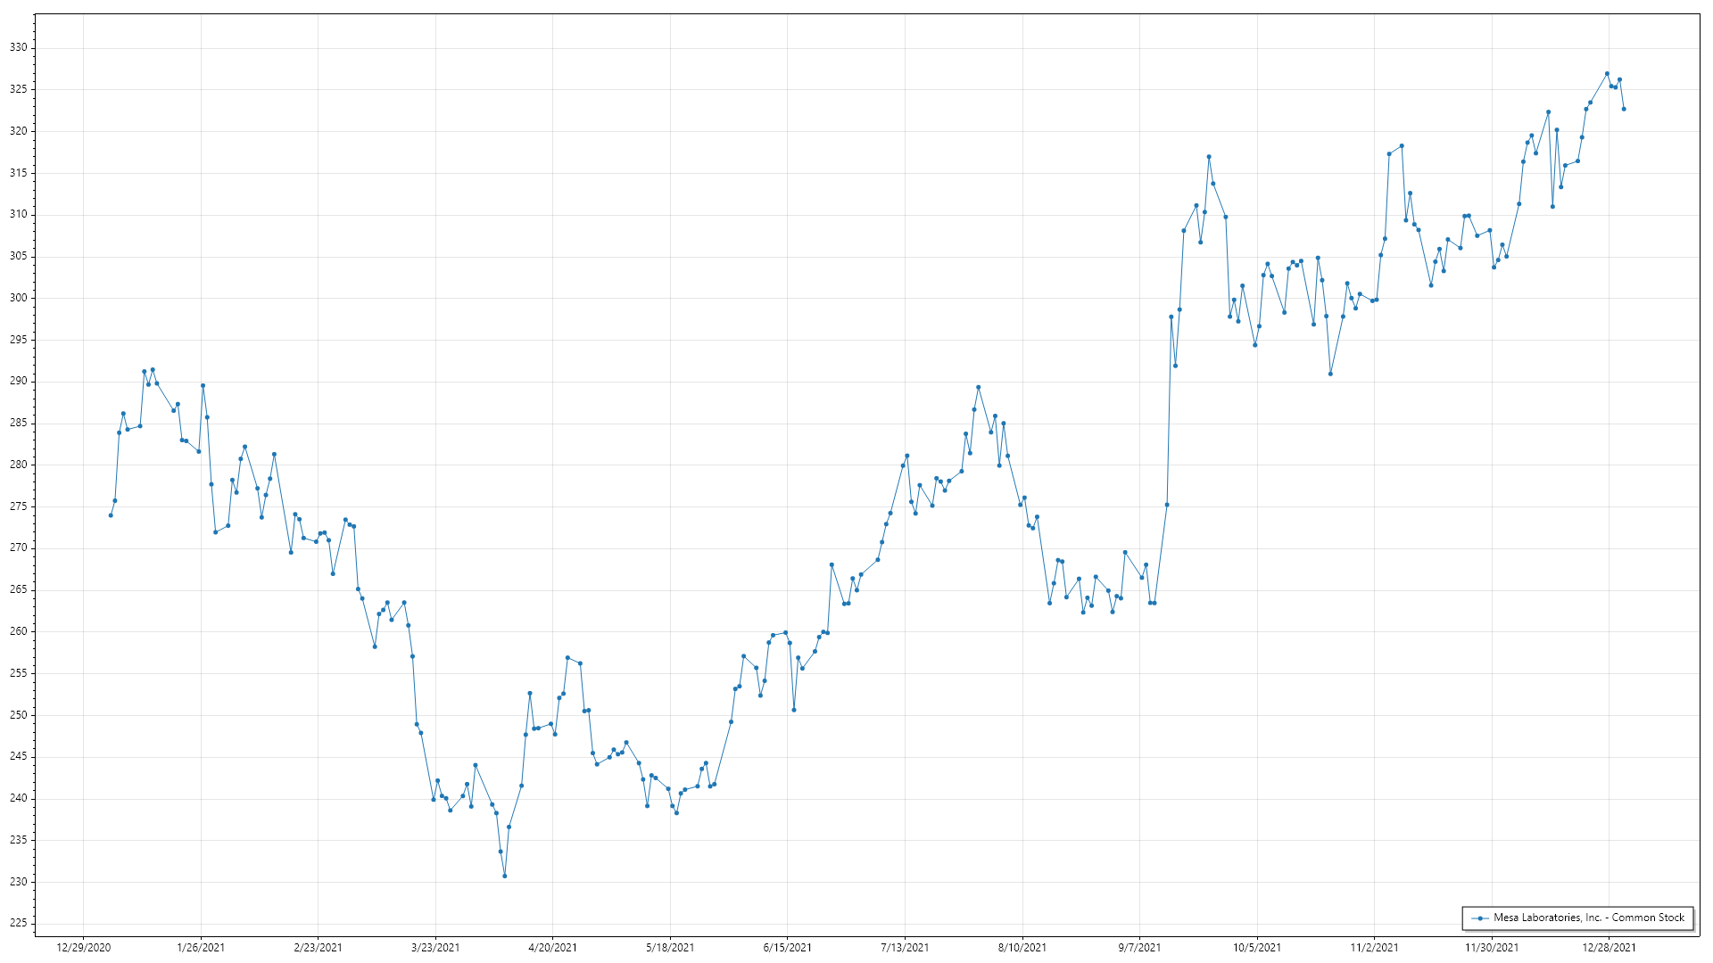
Task: Click the 1/26/2021 x-axis date label
Action: tap(201, 948)
